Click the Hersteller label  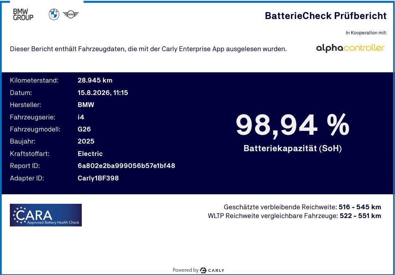pyautogui.click(x=26, y=105)
